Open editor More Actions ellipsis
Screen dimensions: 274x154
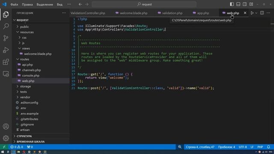268,13
